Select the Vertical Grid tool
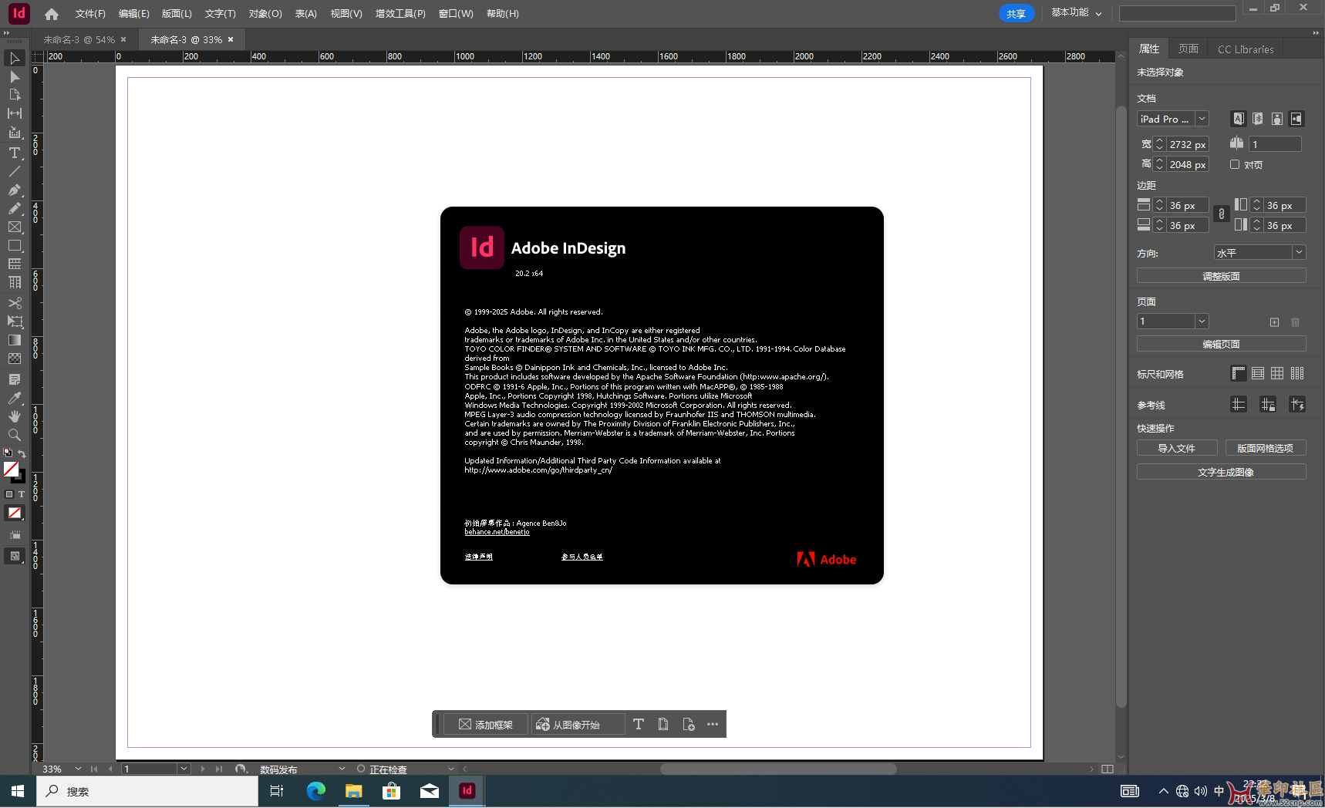The image size is (1325, 808). [15, 282]
